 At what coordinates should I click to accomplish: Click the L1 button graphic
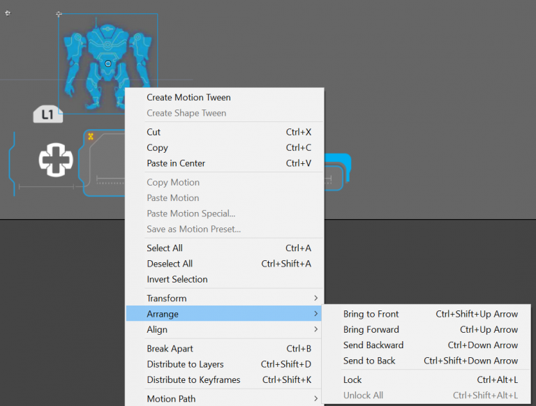coord(47,114)
